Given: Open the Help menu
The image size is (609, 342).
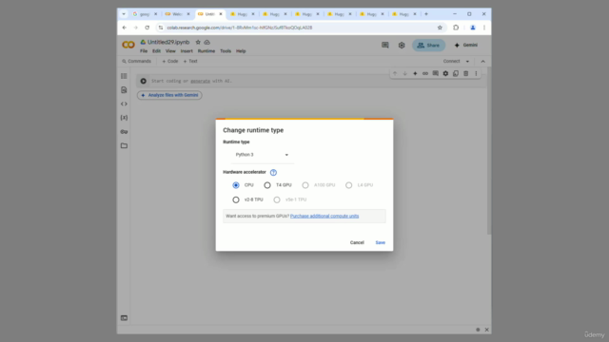Looking at the screenshot, I should coord(241,51).
